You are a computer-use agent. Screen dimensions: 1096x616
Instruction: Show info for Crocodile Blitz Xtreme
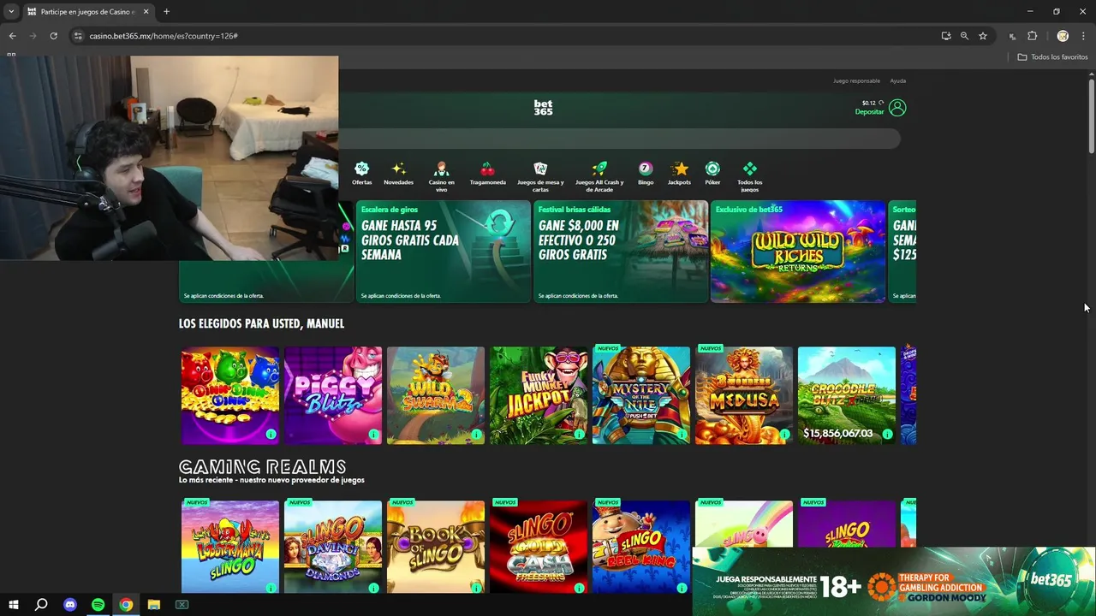click(887, 435)
